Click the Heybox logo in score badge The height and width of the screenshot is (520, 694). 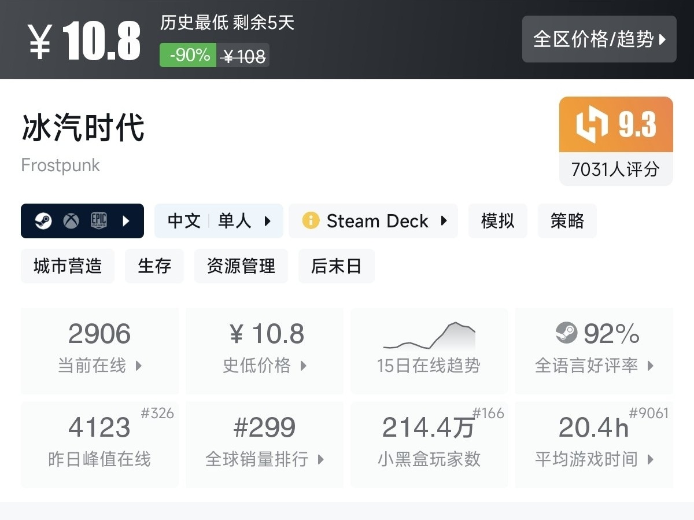pos(592,125)
